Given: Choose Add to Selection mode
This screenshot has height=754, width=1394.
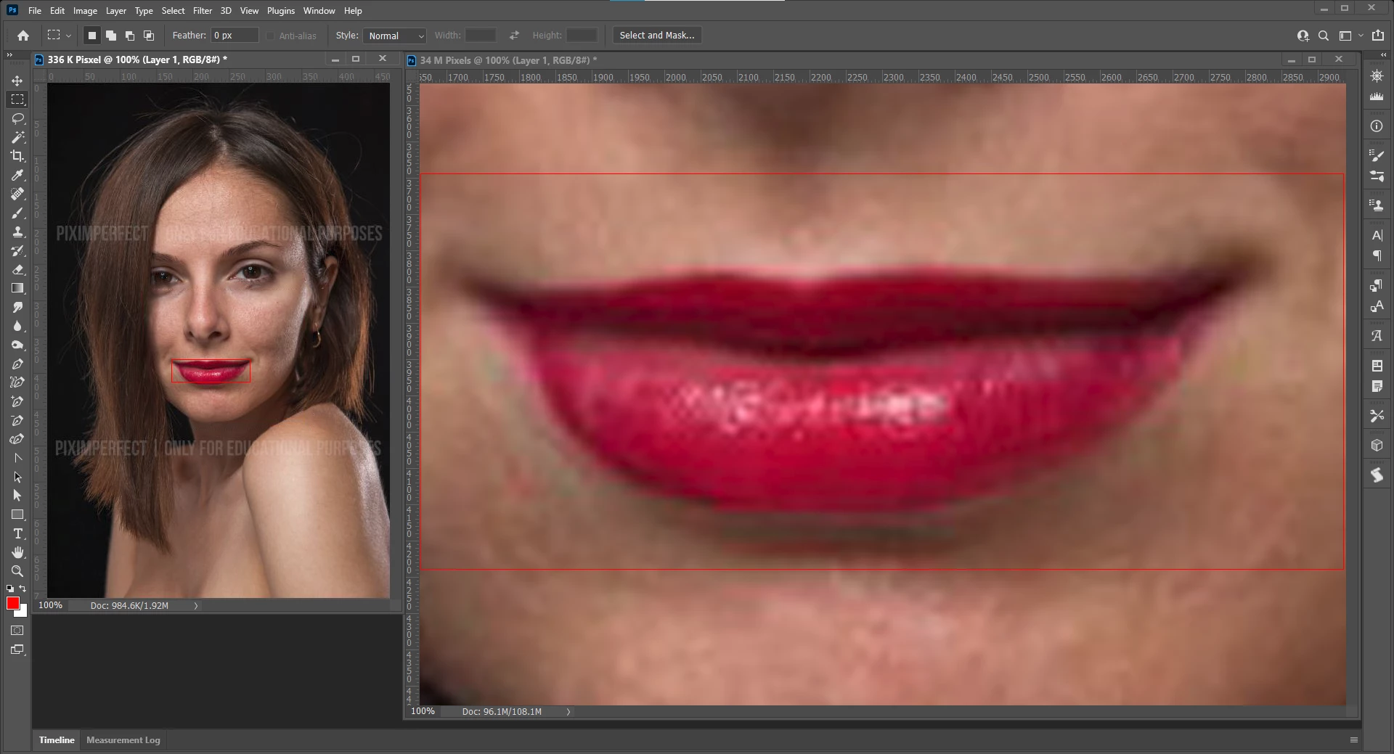Looking at the screenshot, I should [x=111, y=36].
